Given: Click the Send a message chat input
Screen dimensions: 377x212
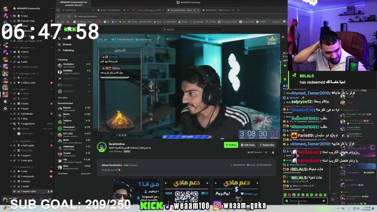Looking at the screenshot, I should (305, 201).
